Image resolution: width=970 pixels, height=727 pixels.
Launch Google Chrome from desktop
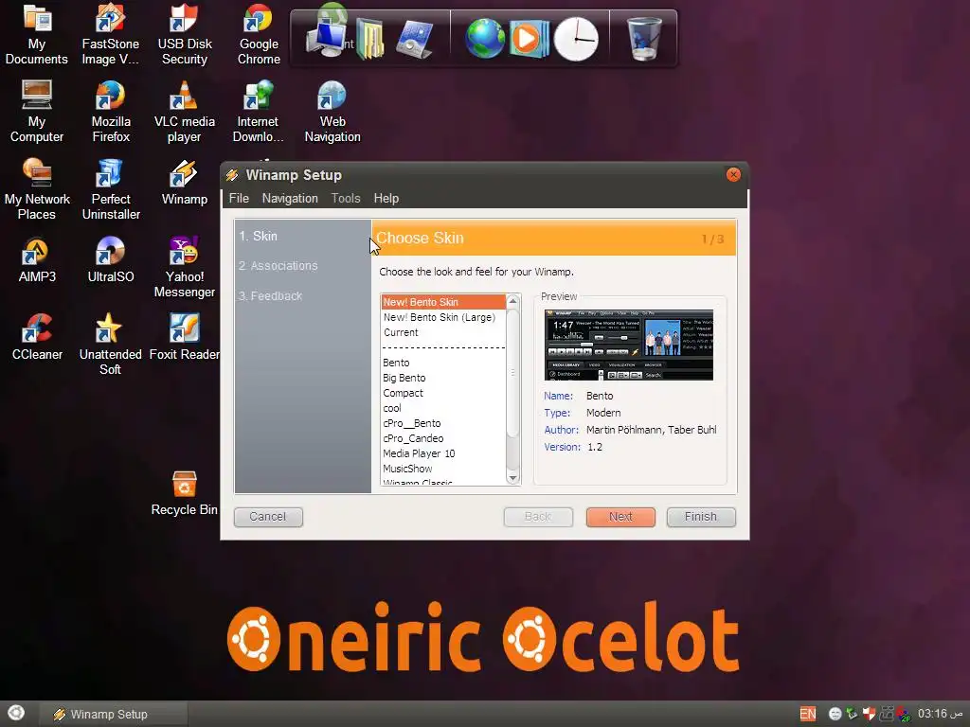(x=259, y=35)
